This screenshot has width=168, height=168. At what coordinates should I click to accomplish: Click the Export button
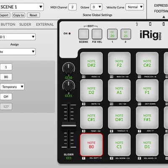click(x=5, y=15)
